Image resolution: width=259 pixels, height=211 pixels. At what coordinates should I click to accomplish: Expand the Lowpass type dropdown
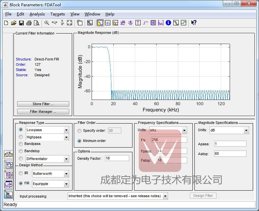coord(66,130)
